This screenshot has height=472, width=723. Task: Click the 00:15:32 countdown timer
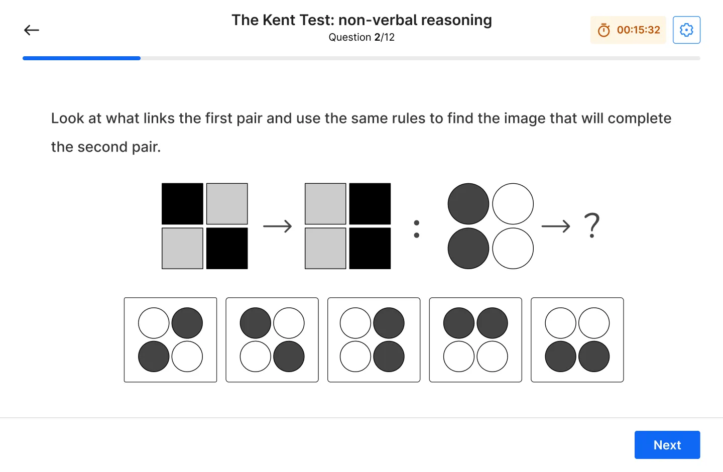pyautogui.click(x=638, y=30)
